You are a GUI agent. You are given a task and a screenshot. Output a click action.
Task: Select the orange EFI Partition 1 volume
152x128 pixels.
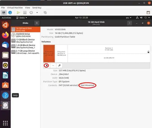coord(49,53)
